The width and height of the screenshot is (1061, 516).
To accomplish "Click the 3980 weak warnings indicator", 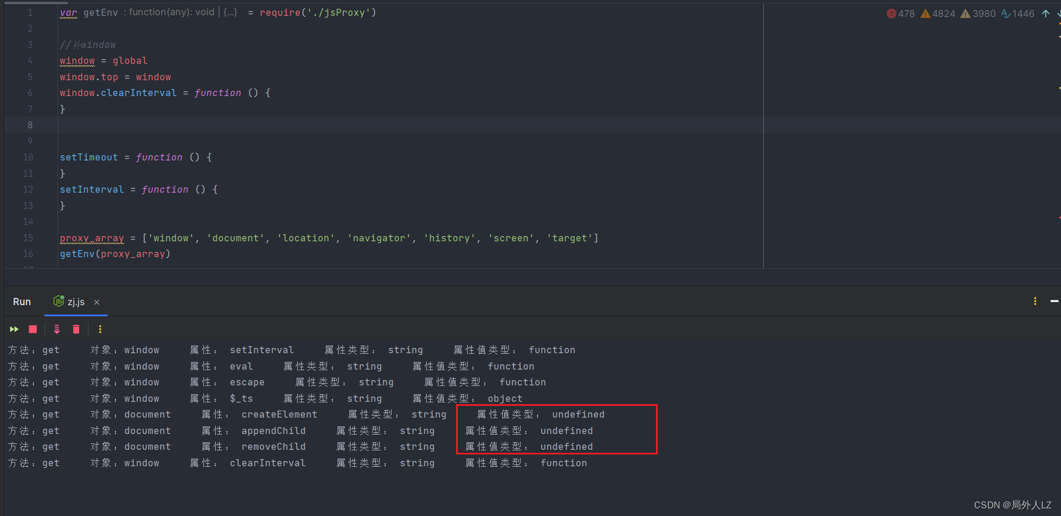I will point(978,13).
